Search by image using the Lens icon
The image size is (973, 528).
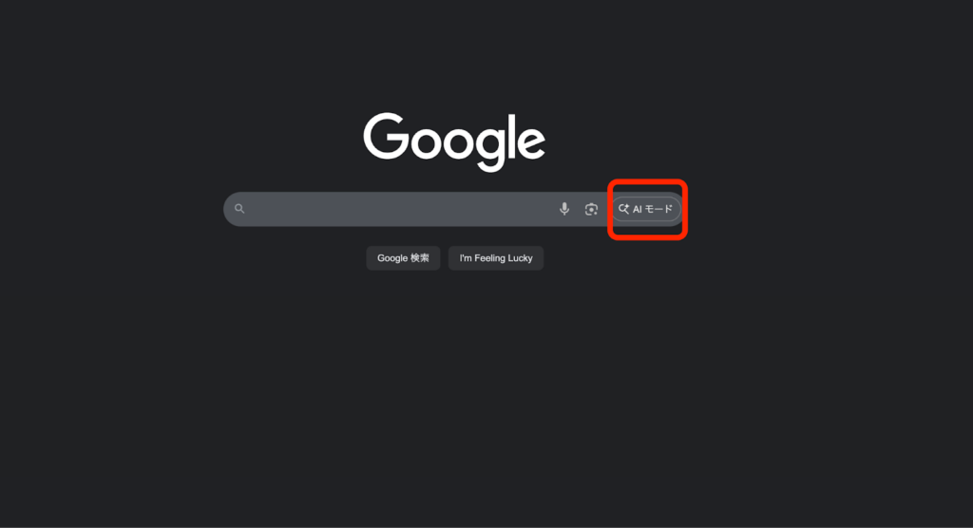pos(591,209)
